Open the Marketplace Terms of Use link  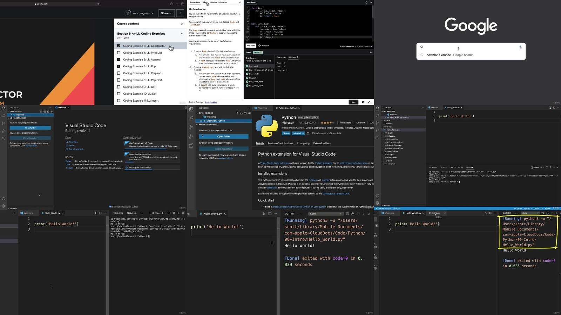[336, 193]
